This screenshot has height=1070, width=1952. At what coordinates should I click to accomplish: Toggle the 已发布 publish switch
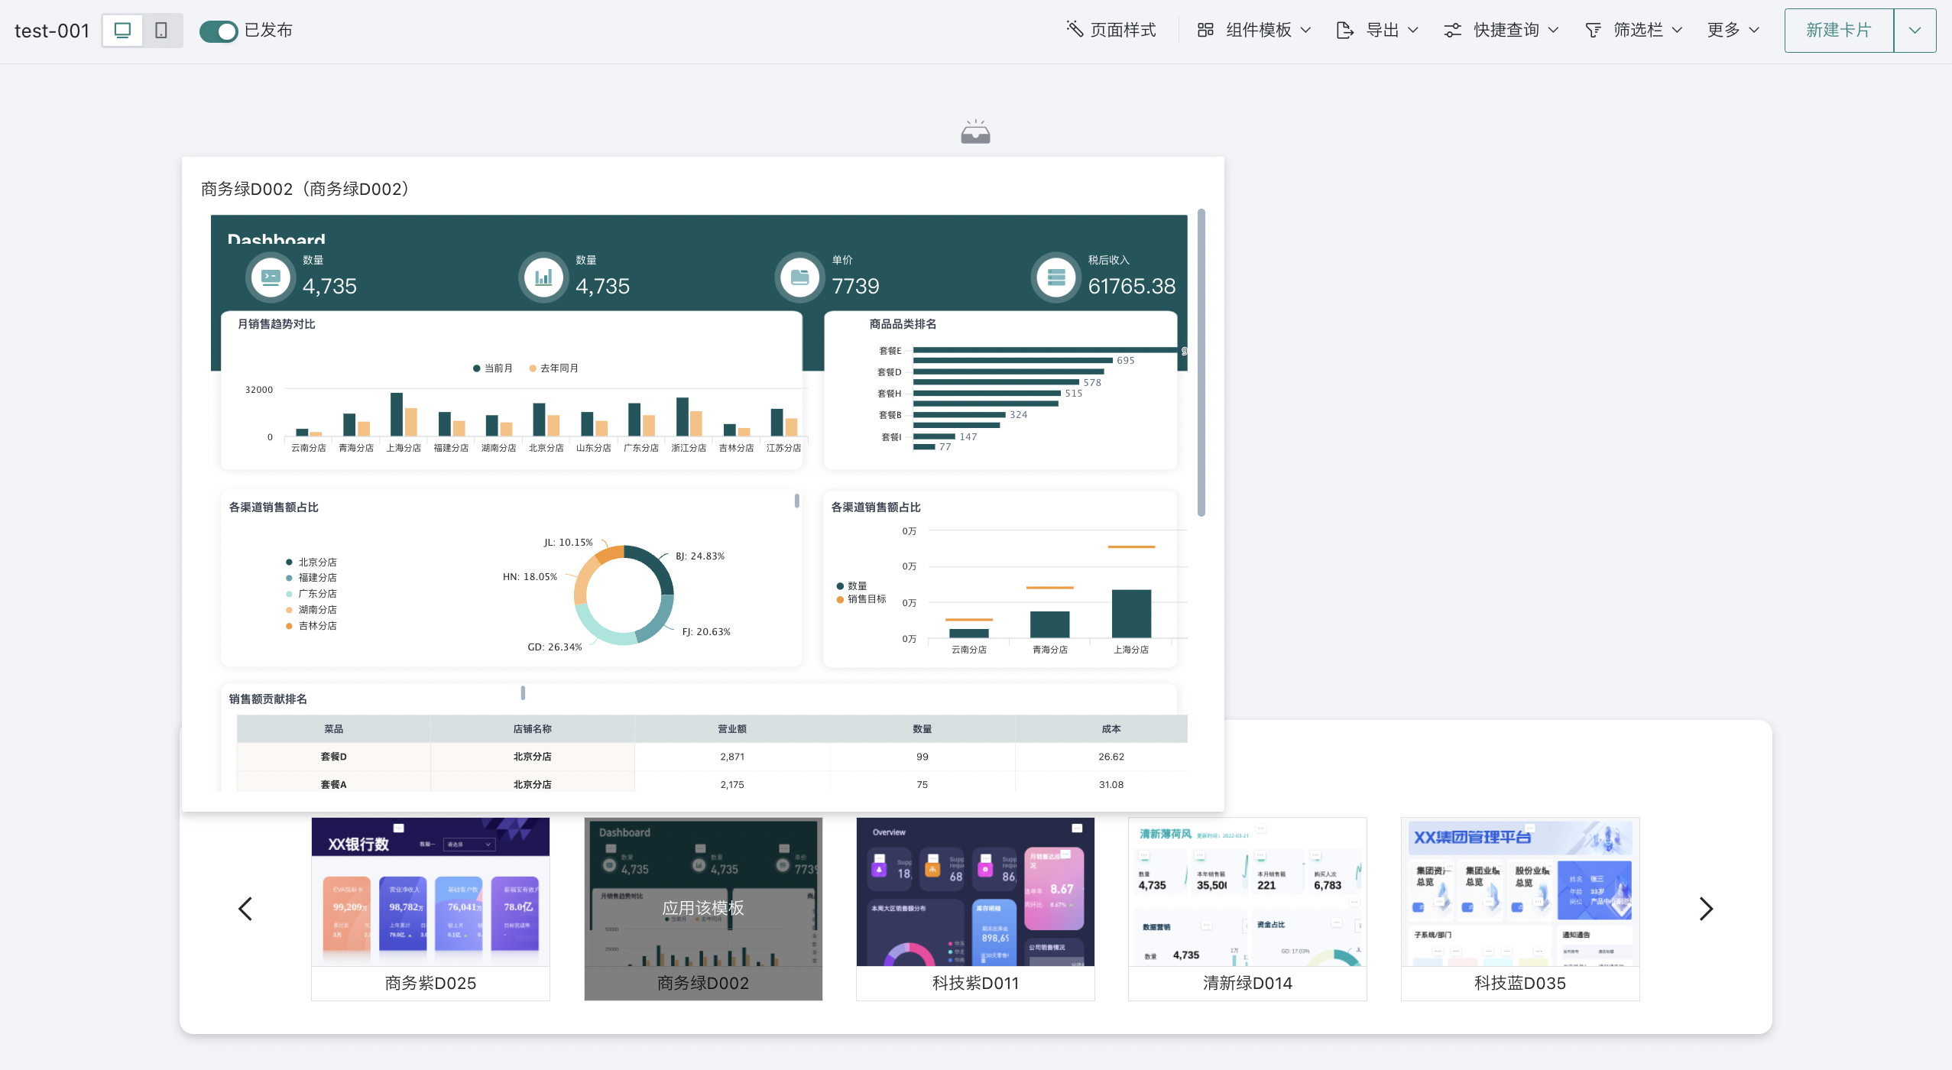pos(219,31)
